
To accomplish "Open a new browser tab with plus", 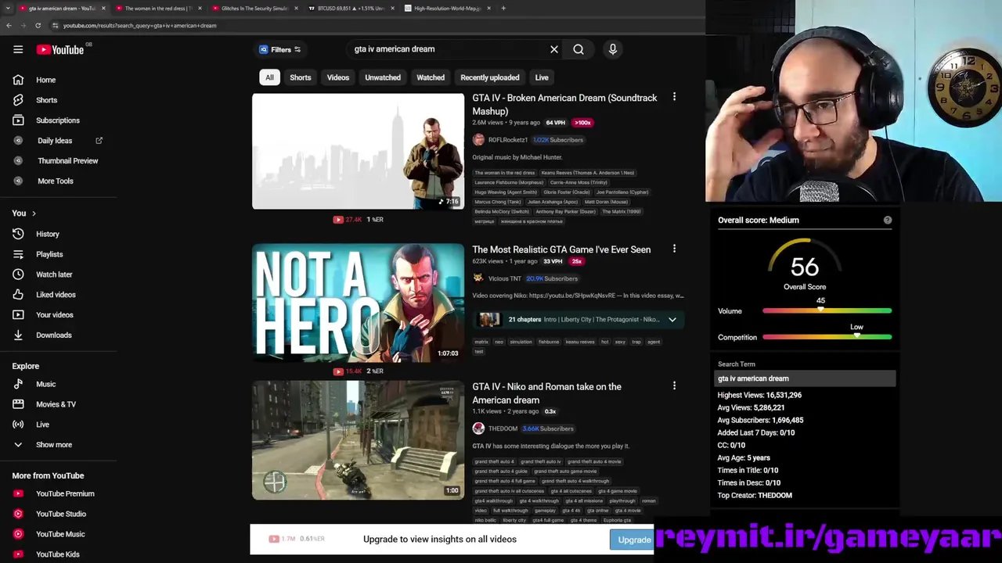I will (503, 9).
